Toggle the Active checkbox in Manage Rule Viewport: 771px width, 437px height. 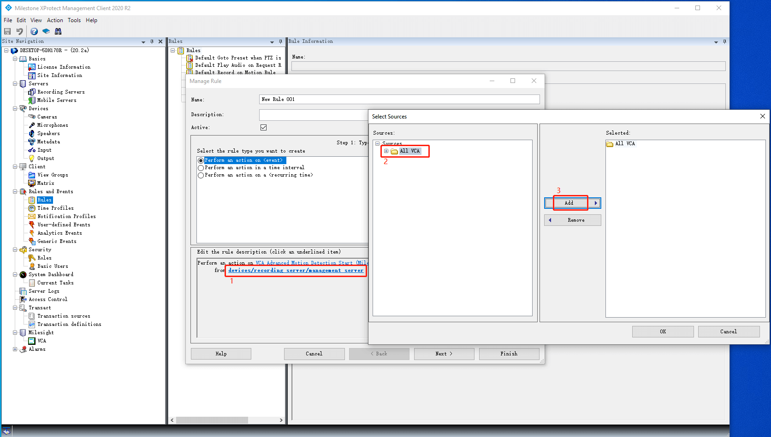(x=263, y=127)
